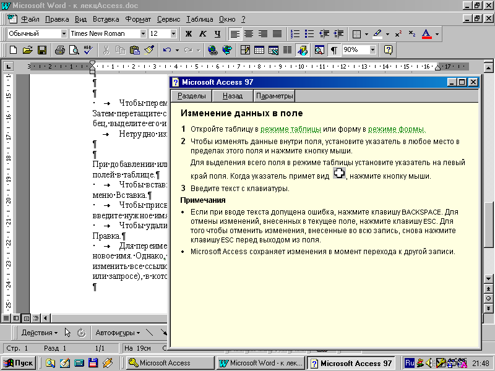Viewport: 495px width, 371px height.
Task: Open the Undo history dropdown arrow
Action: 177,50
